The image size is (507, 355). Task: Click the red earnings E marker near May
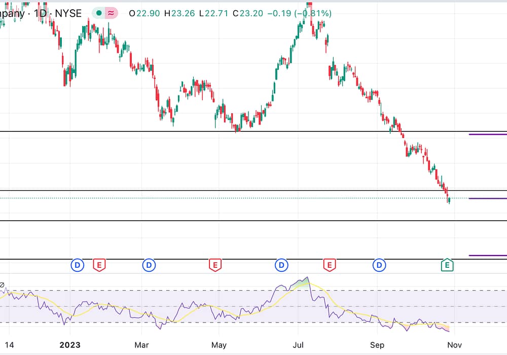click(x=215, y=265)
